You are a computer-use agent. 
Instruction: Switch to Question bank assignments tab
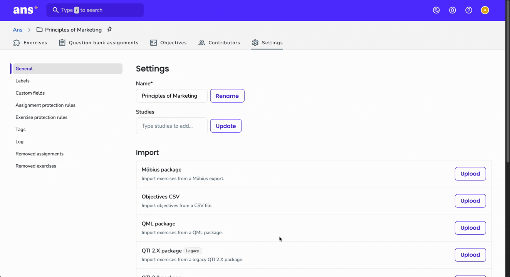(x=99, y=43)
